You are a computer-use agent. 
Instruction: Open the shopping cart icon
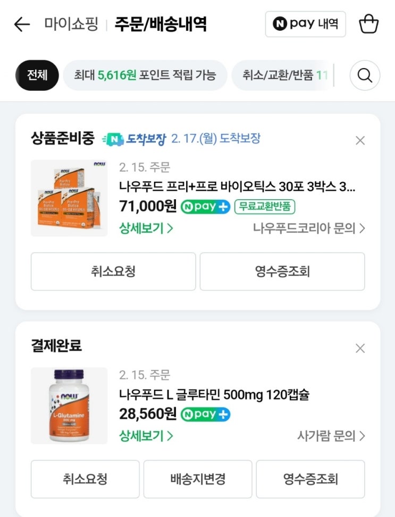[368, 24]
